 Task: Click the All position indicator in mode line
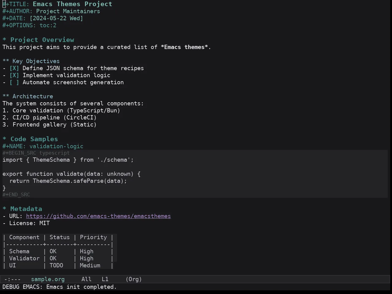coord(86,279)
